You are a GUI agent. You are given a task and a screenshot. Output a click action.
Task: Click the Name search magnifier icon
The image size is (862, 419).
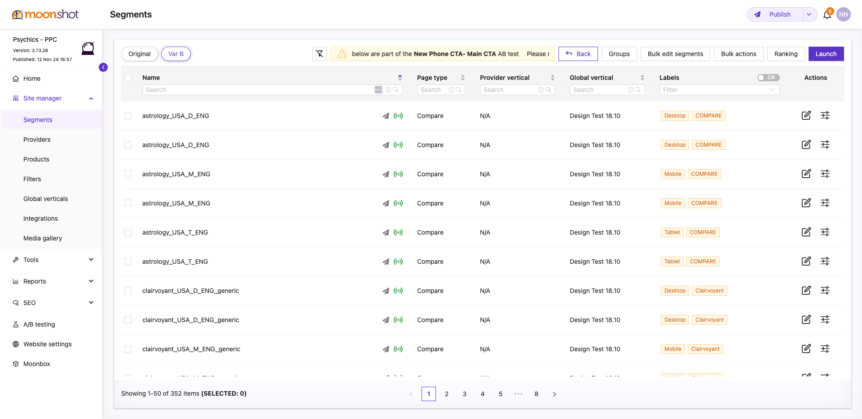(x=396, y=90)
